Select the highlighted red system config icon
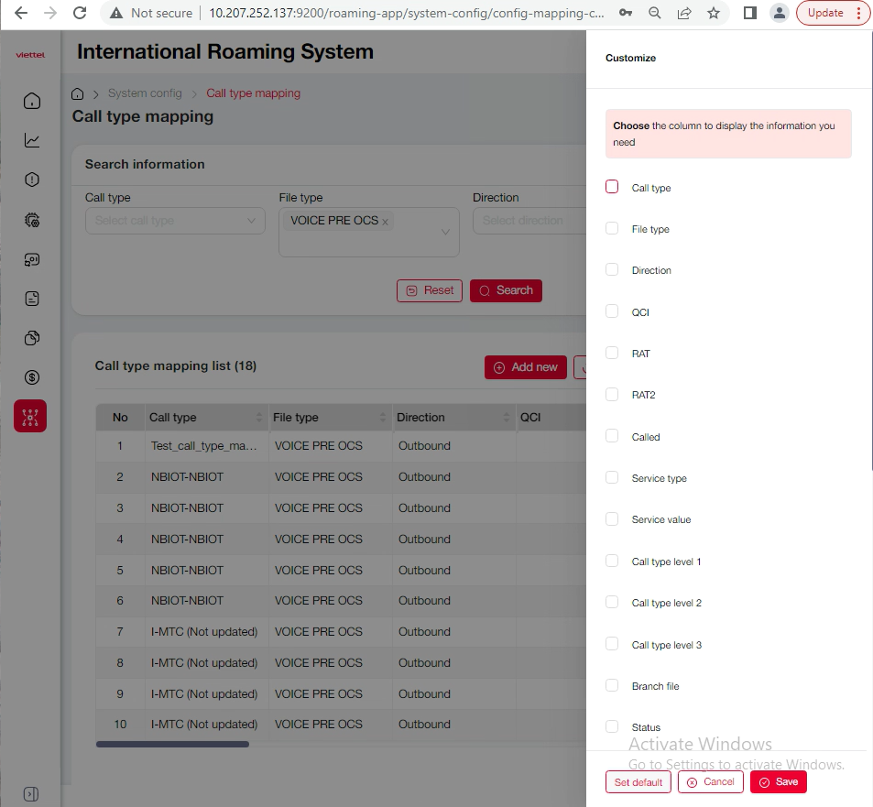This screenshot has width=873, height=807. (30, 416)
